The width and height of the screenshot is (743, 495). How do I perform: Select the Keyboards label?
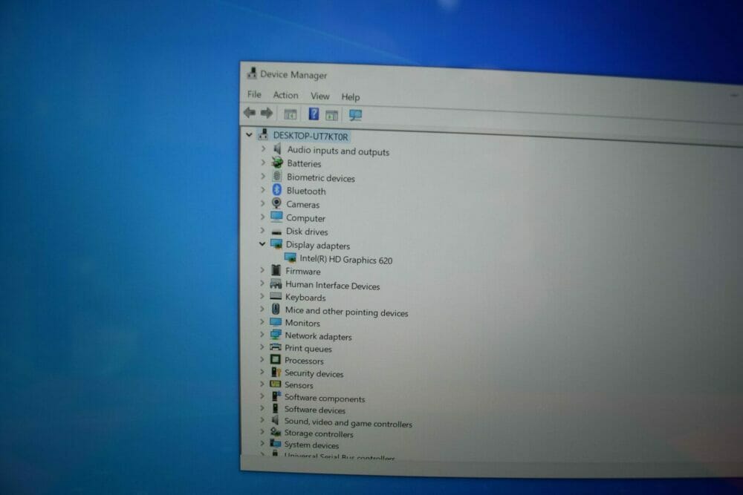click(305, 298)
